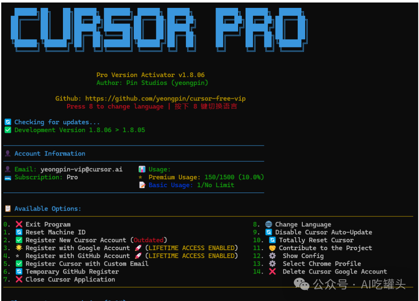Click the gear icon beside Select Chrome Profile
This screenshot has height=301, width=419.
(272, 263)
